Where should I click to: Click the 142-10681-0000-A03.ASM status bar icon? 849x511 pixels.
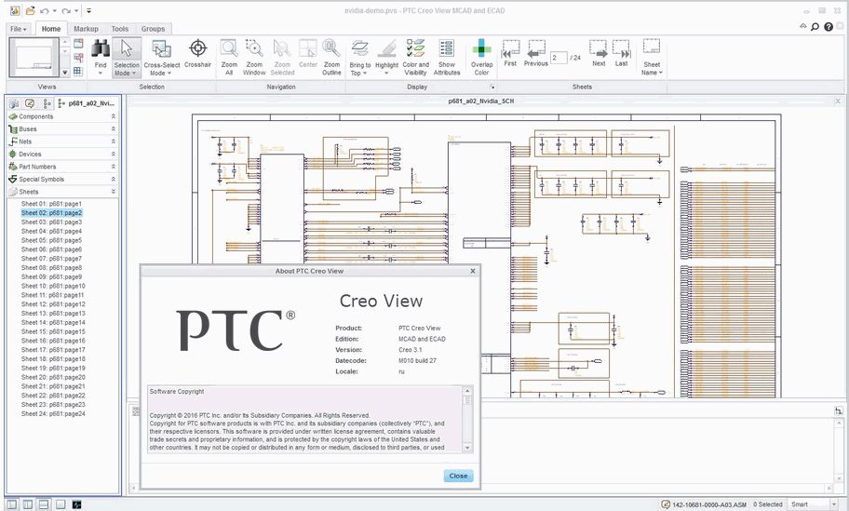point(666,504)
